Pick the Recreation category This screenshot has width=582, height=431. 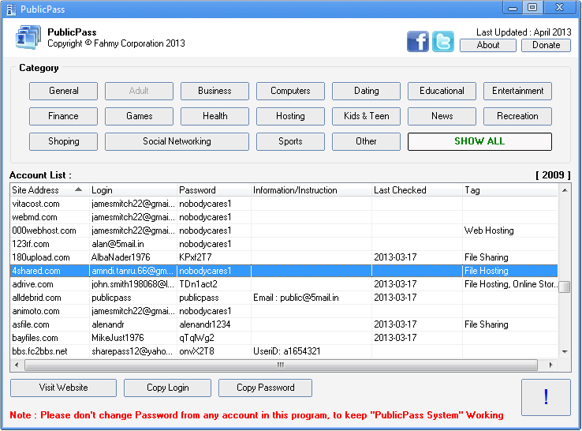tap(517, 116)
